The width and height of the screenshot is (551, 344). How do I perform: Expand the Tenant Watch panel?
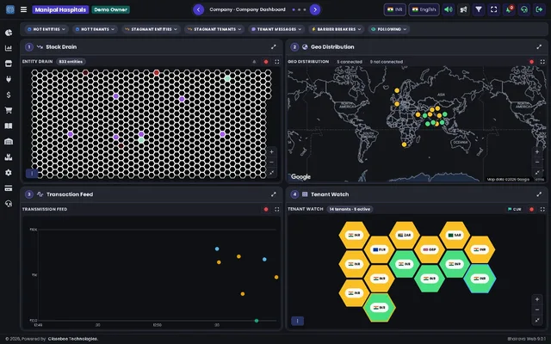tap(539, 194)
